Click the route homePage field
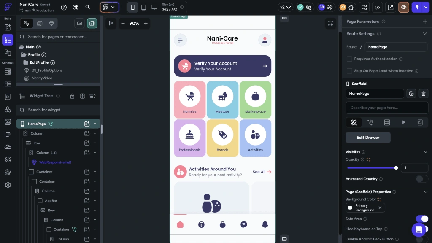This screenshot has height=243, width=432. pyautogui.click(x=396, y=47)
